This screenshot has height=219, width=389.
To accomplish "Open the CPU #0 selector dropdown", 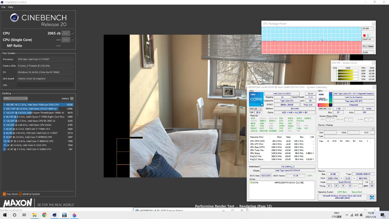I will [256, 109].
